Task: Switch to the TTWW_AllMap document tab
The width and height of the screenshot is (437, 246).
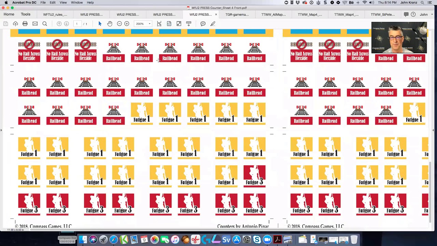Action: click(273, 14)
